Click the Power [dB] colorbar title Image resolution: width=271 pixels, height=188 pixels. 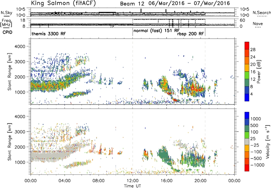pos(258,72)
